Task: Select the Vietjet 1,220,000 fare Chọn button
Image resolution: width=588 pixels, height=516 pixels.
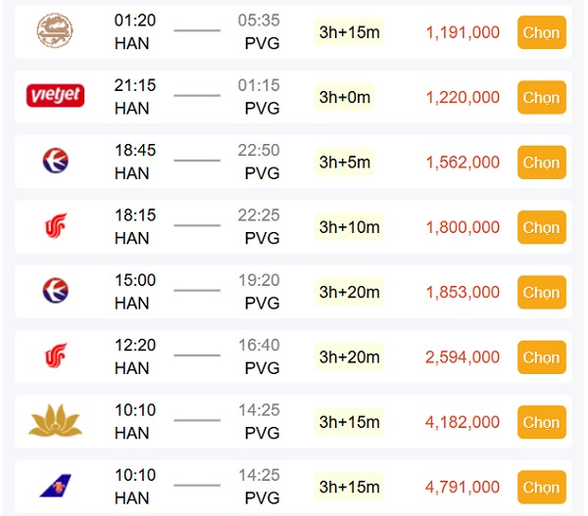Action: tap(542, 98)
